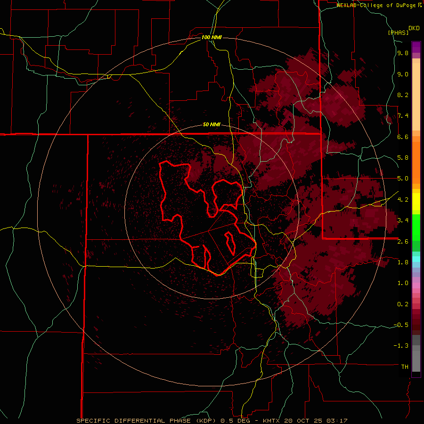Viewport: 424px width, 424px height.
Task: Pick the yellow color bar segment
Action: (x=416, y=202)
